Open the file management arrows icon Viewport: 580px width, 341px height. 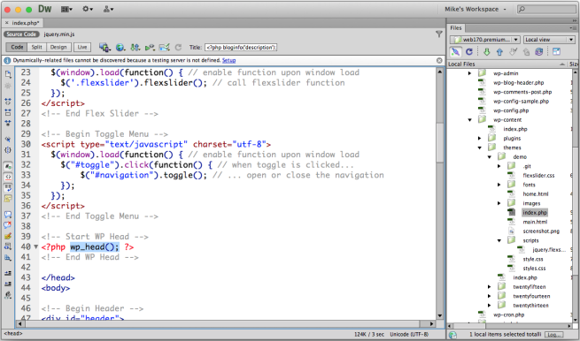coord(135,47)
